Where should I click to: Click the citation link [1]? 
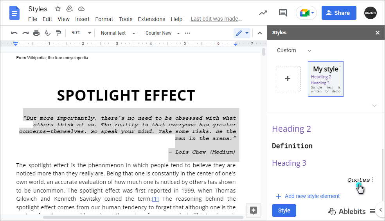click(x=155, y=199)
